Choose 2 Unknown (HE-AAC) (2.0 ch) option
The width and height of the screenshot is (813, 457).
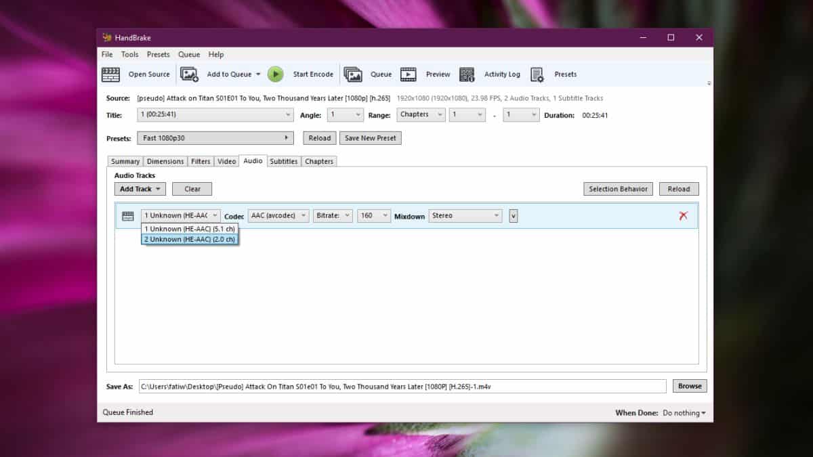click(x=190, y=239)
